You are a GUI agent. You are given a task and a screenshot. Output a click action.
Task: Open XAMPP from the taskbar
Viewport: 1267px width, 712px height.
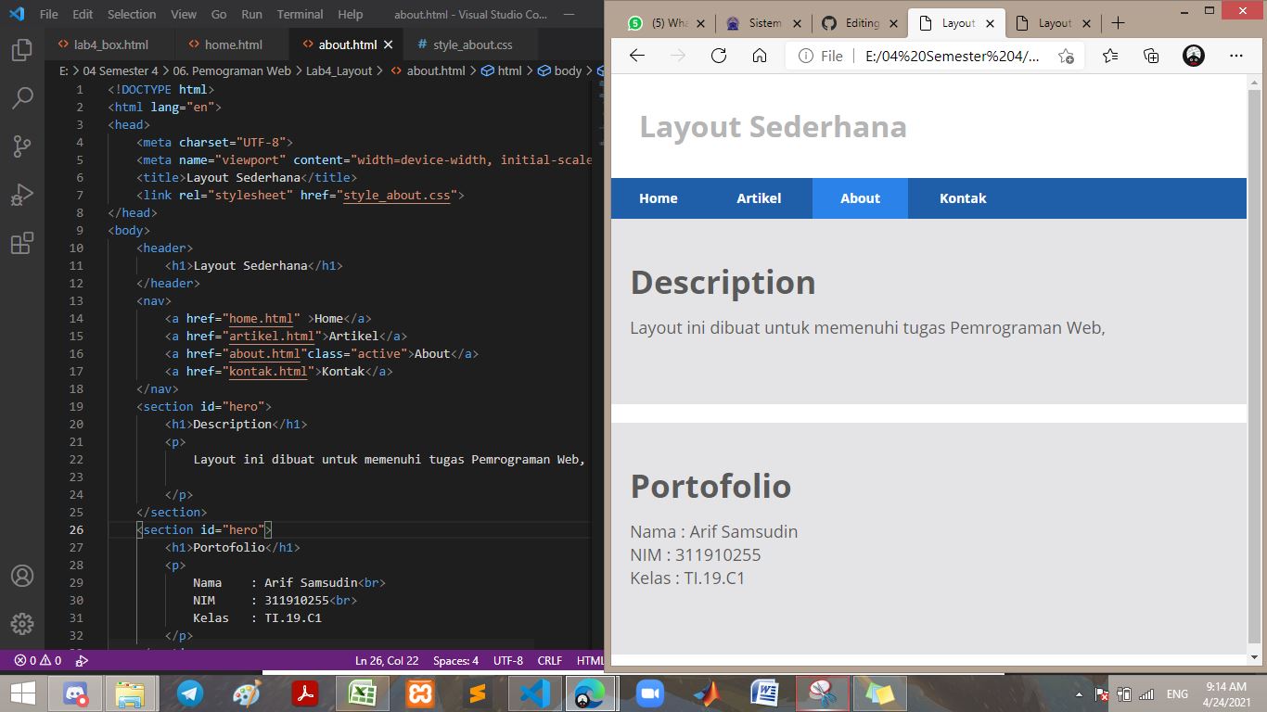click(x=420, y=693)
